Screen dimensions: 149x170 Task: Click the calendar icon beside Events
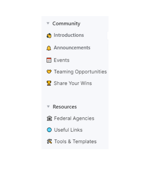(x=49, y=60)
